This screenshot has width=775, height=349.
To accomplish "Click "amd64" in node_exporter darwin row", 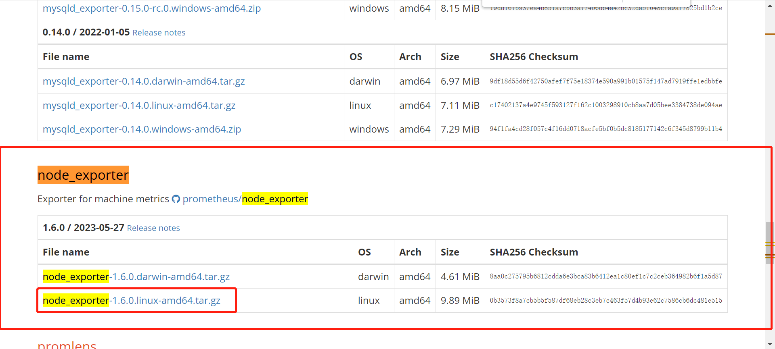I will pyautogui.click(x=415, y=276).
